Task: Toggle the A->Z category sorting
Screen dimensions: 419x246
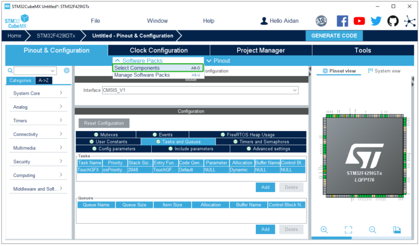Action: (44, 81)
